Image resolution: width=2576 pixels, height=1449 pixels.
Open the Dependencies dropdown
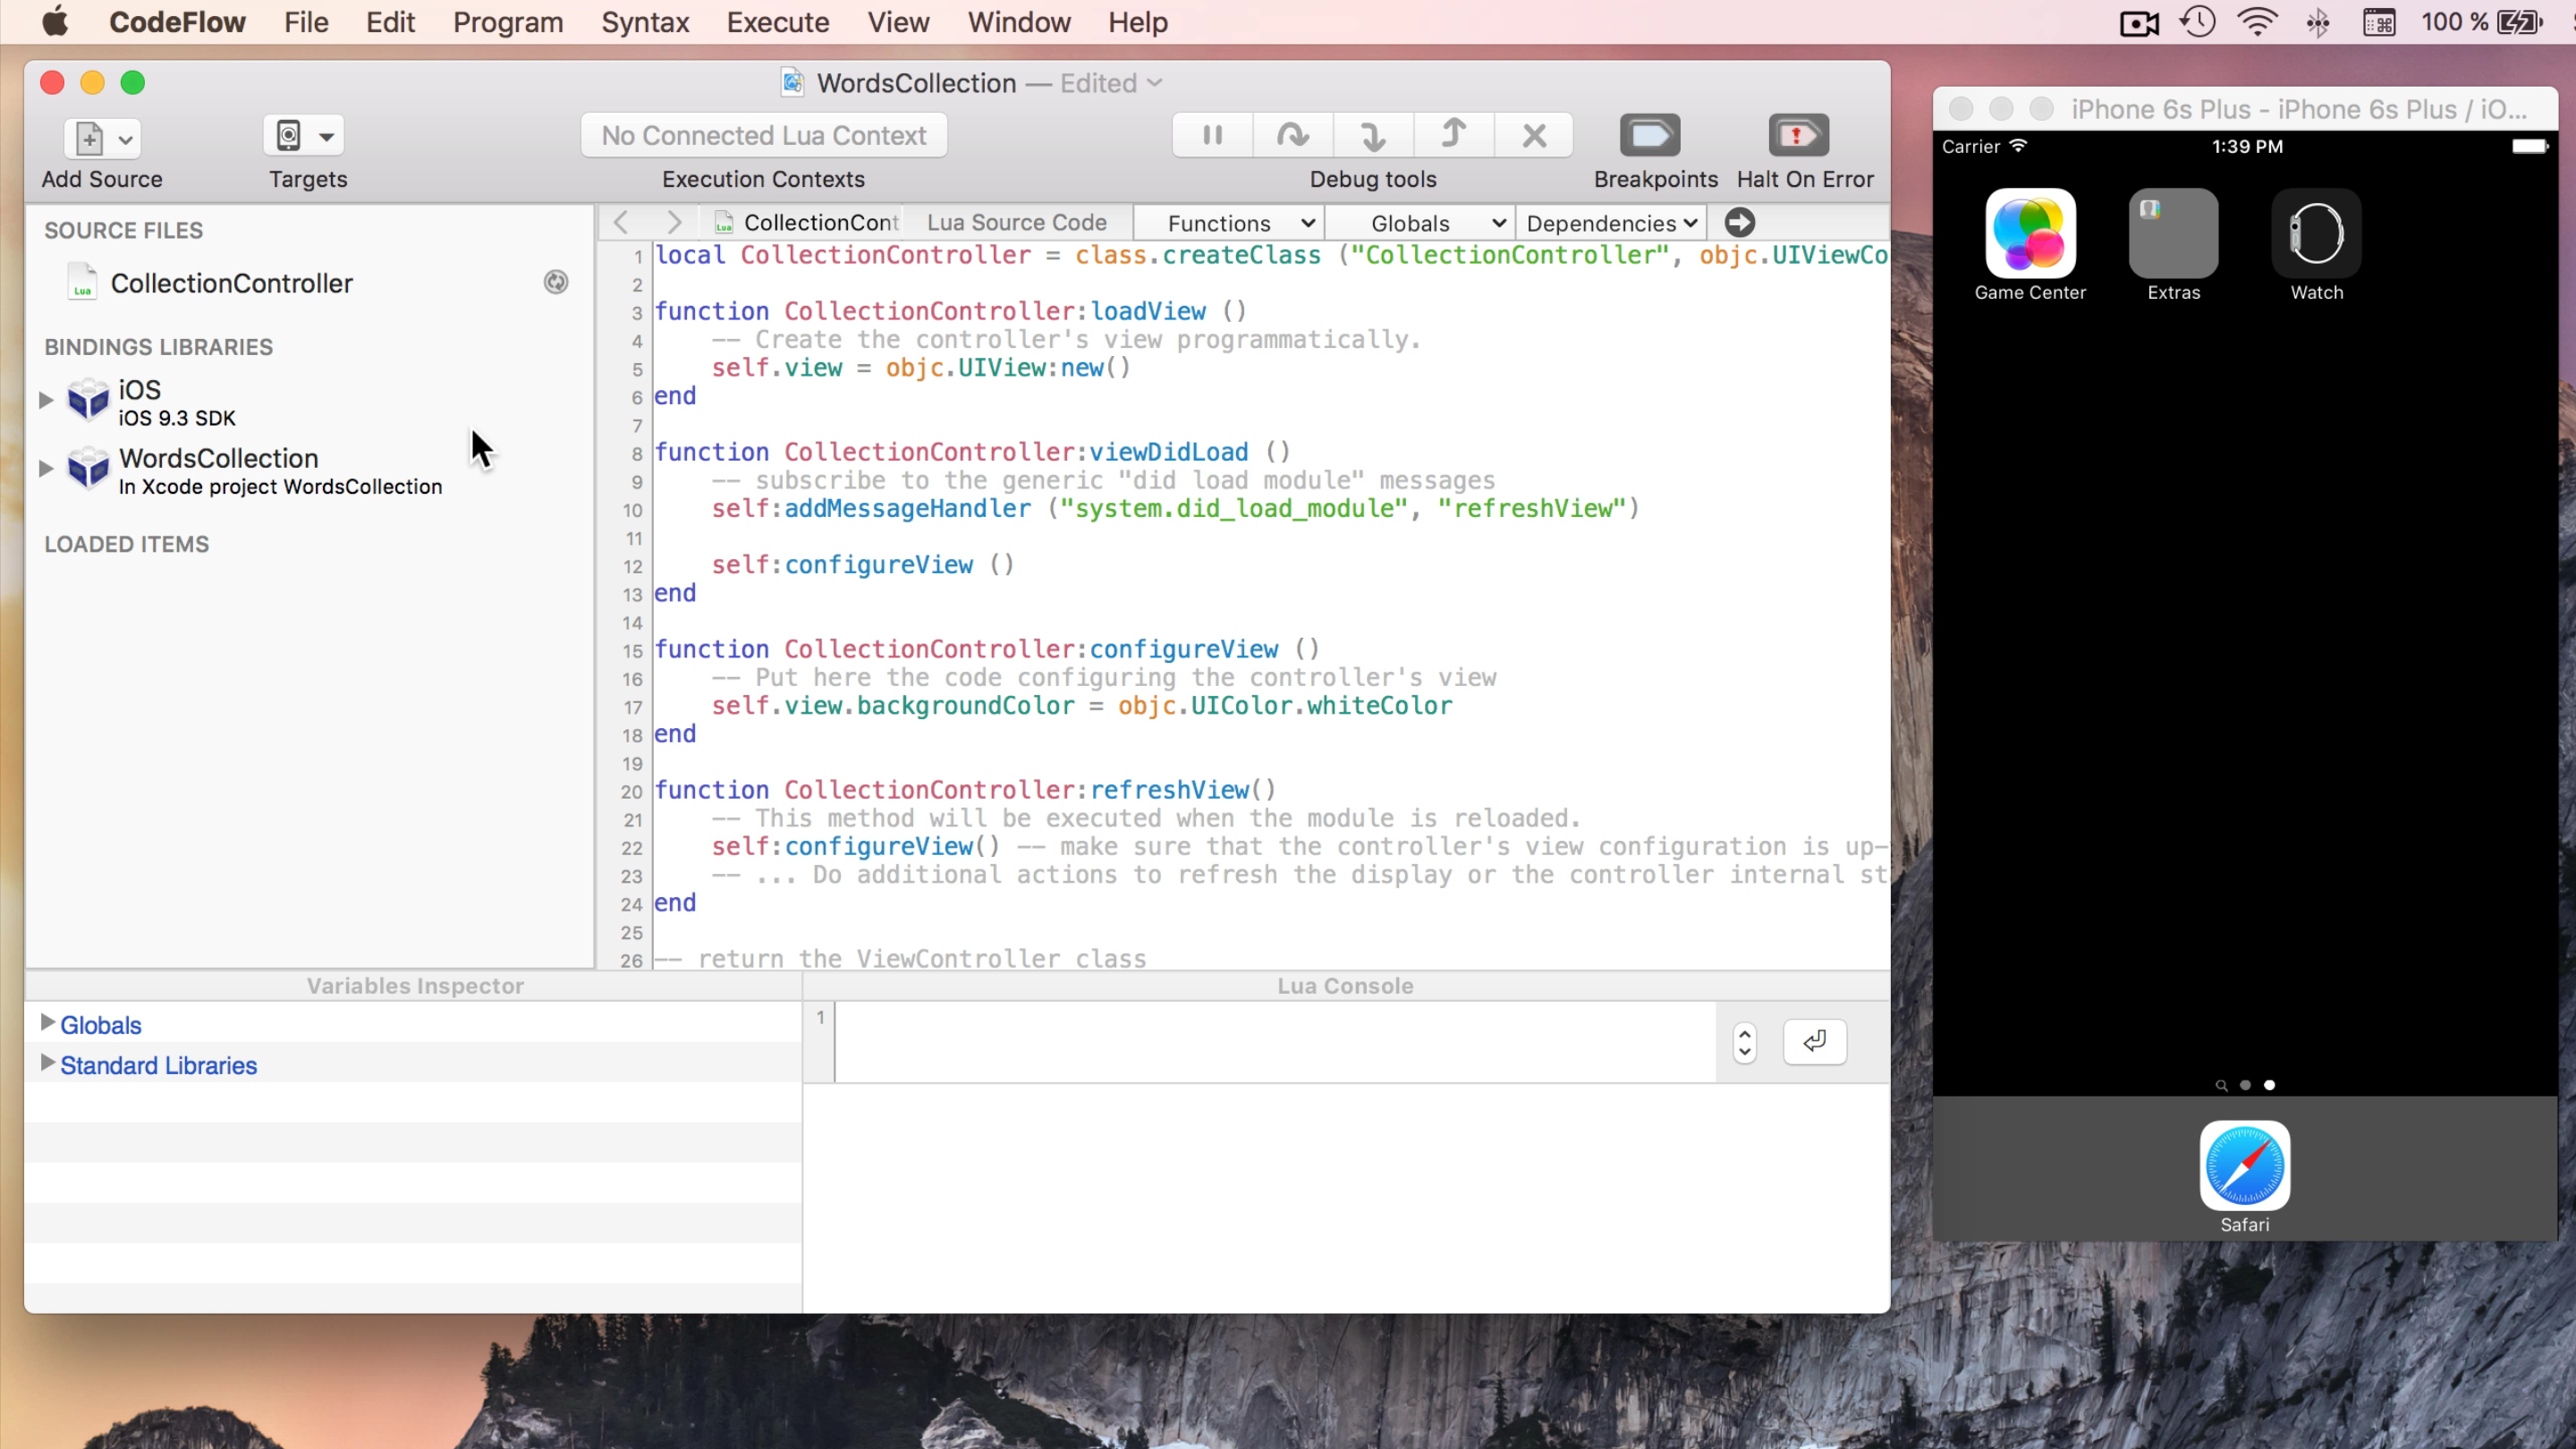click(1612, 223)
